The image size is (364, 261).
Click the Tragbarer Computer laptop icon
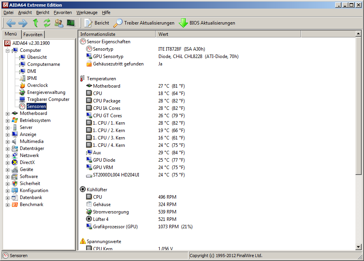pyautogui.click(x=22, y=99)
